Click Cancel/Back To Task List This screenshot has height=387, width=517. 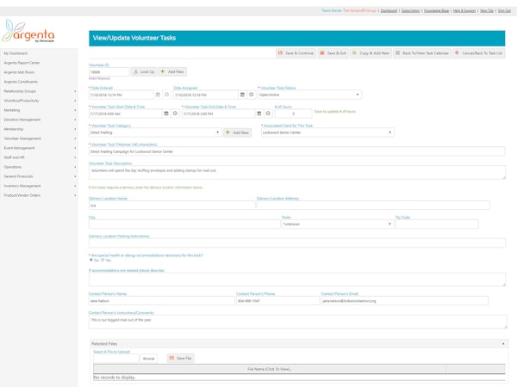click(x=479, y=53)
